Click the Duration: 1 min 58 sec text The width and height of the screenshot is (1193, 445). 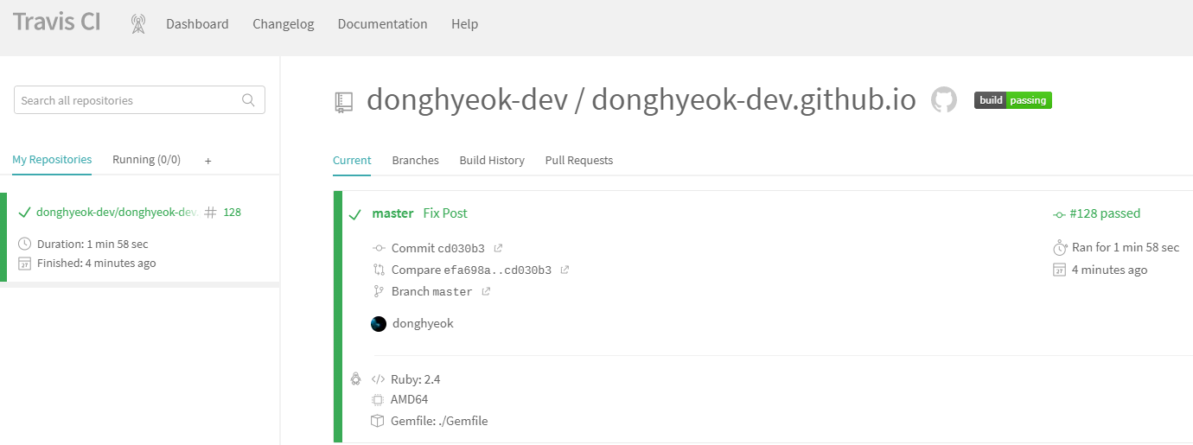pyautogui.click(x=93, y=244)
